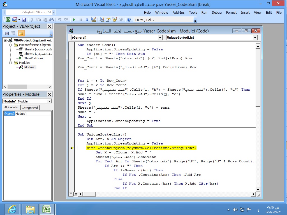287x215 pixels.
Task: Switch to the Categorized properties tab
Action: point(30,108)
